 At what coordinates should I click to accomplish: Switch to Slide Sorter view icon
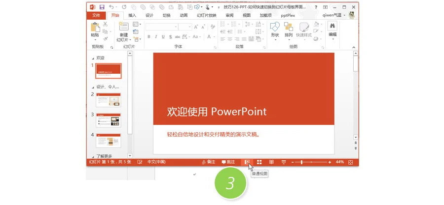[x=259, y=162]
